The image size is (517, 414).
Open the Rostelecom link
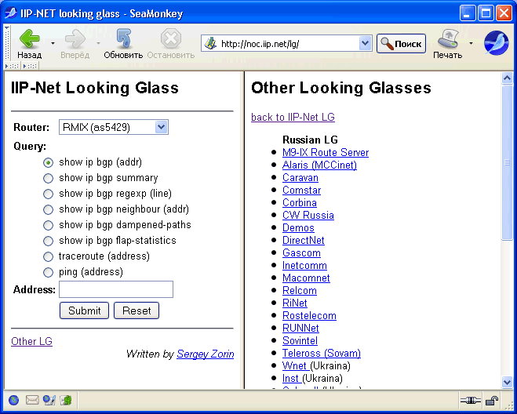pos(309,315)
